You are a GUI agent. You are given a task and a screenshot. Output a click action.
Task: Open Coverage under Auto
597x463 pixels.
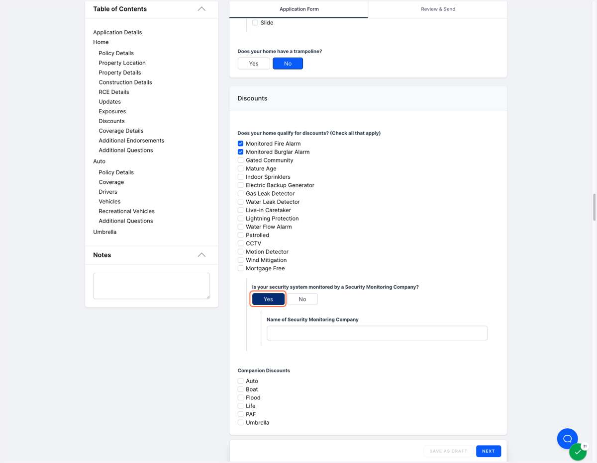(x=111, y=182)
